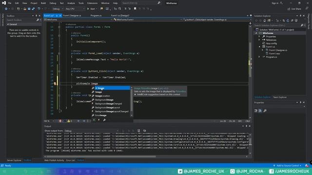Click Collapse All icon in Solution Explorer
Screen dimensions: 312x175
[292, 20]
